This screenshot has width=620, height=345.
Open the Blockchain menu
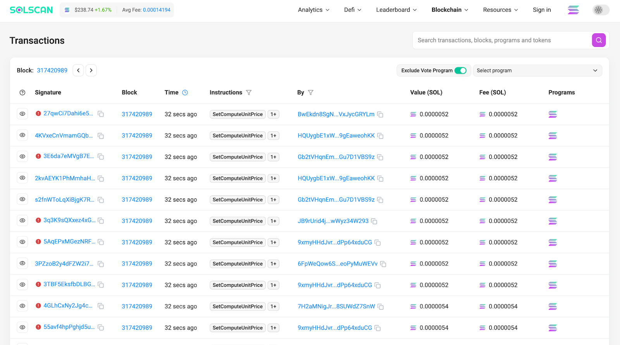[x=449, y=10]
